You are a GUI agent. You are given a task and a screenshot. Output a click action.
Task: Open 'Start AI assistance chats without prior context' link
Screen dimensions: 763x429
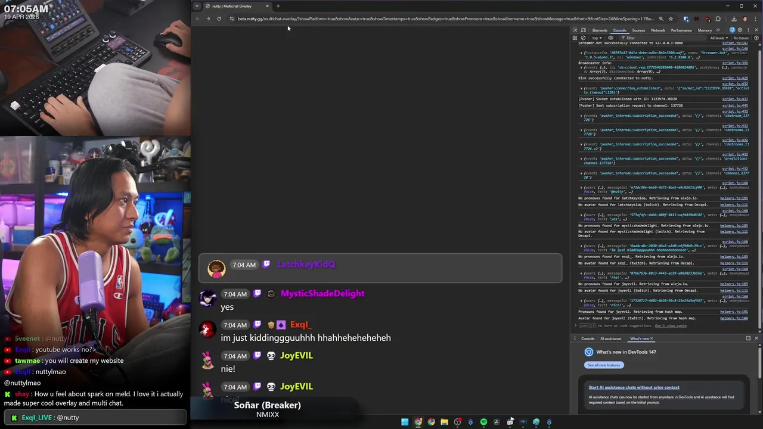(x=634, y=387)
